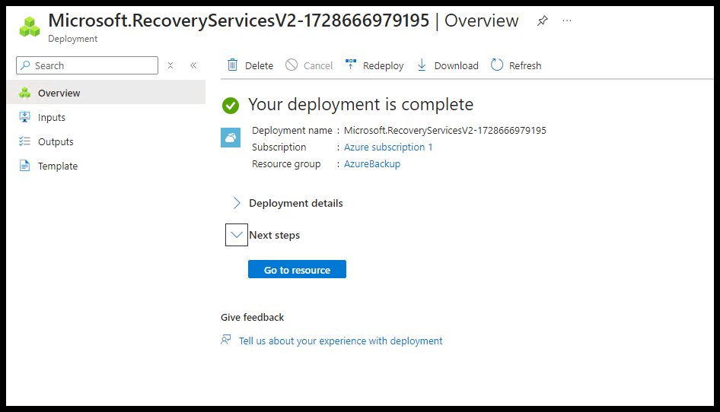Click the Your deployment is complete heading
Viewport: 720px width, 412px height.
click(361, 105)
